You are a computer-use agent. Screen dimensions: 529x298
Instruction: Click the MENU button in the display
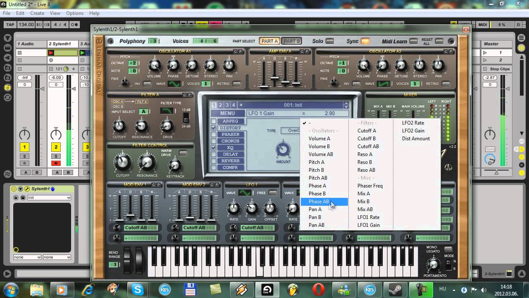coord(227,113)
